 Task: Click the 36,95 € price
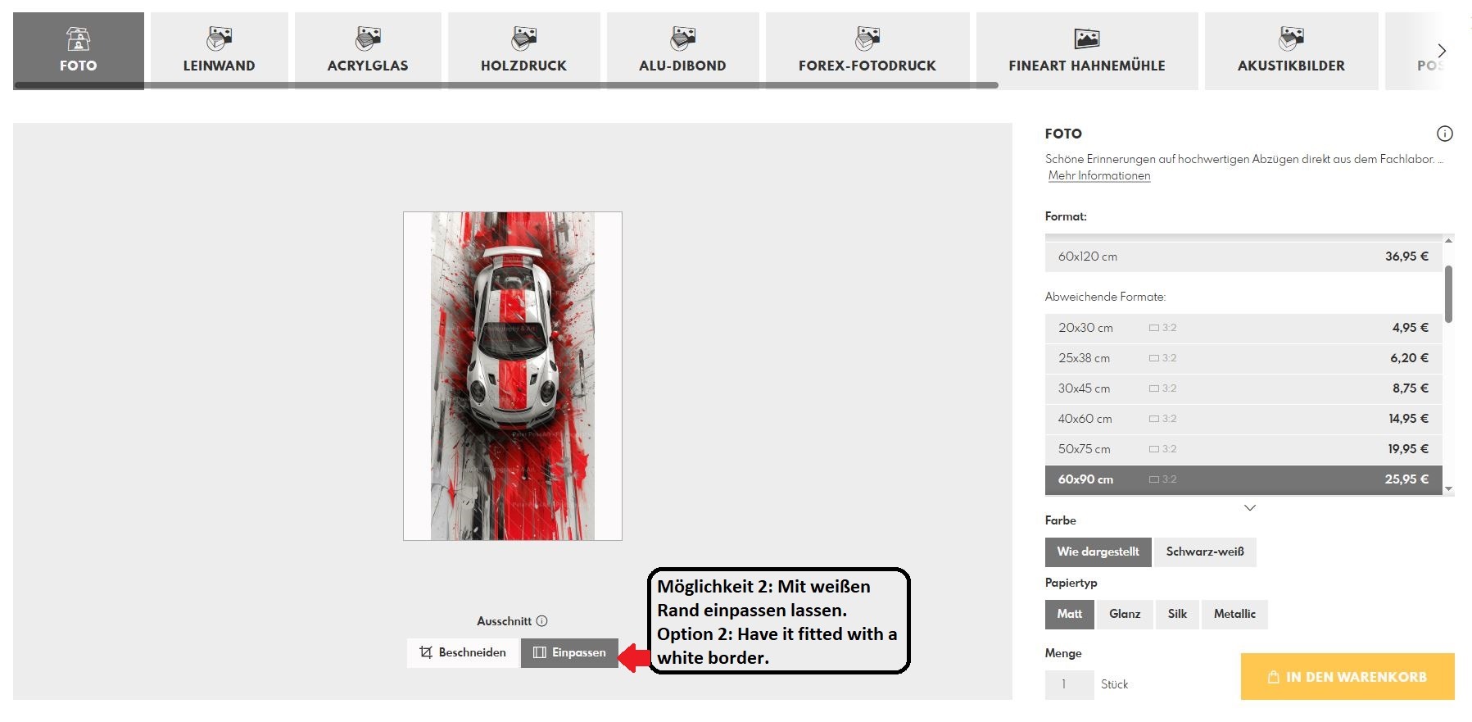point(1406,257)
